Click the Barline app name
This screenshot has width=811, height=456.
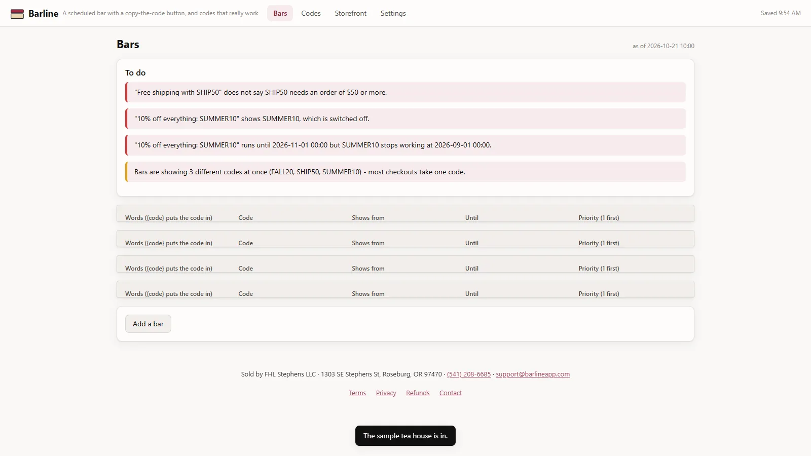coord(43,14)
